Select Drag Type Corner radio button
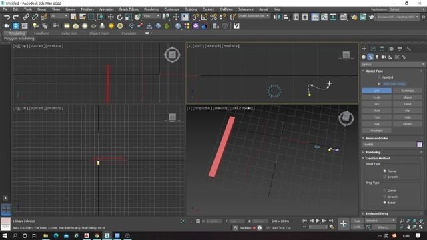Screen dimensions: 427x240 (385, 191)
